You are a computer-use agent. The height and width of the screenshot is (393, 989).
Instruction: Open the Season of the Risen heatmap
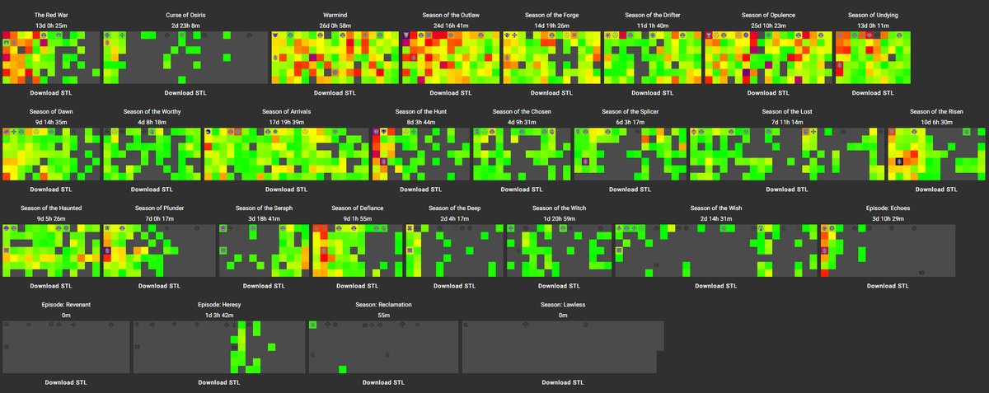[x=936, y=154]
